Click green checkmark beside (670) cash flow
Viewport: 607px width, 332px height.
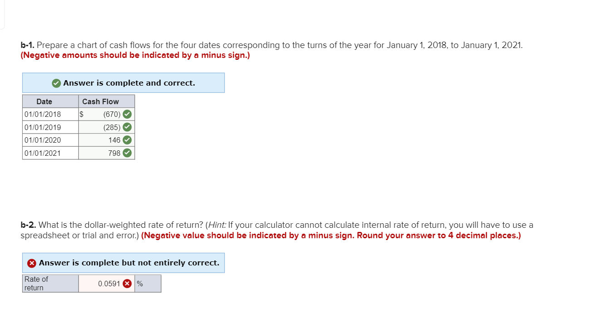click(127, 114)
